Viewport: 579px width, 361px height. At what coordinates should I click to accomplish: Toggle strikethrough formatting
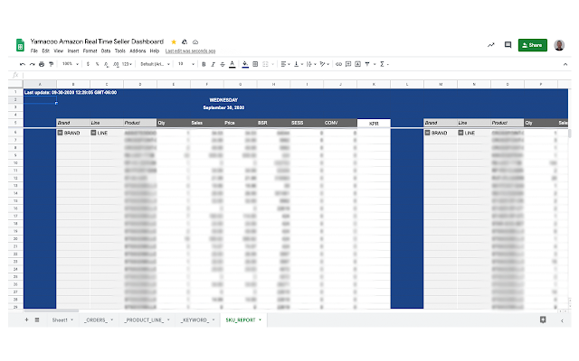[223, 64]
